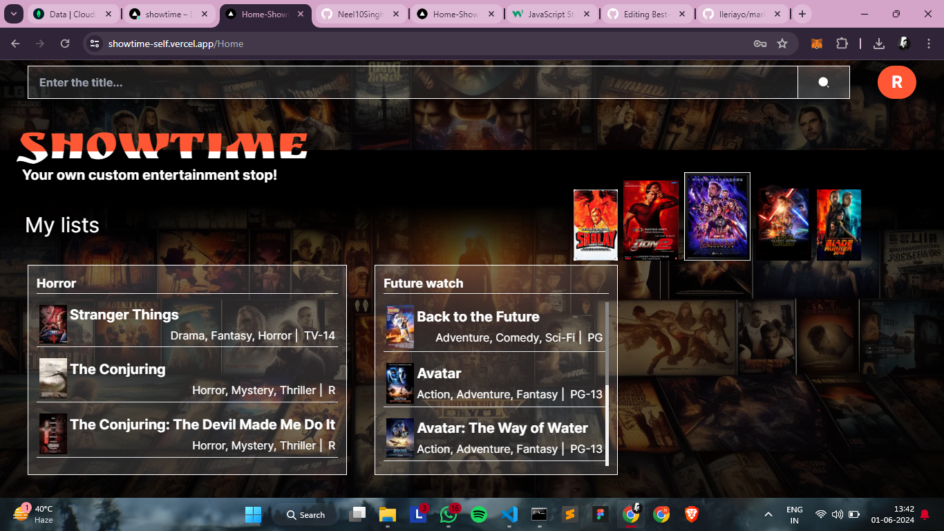Expand the browser tab search dropdown
This screenshot has height=531, width=944.
coord(13,14)
